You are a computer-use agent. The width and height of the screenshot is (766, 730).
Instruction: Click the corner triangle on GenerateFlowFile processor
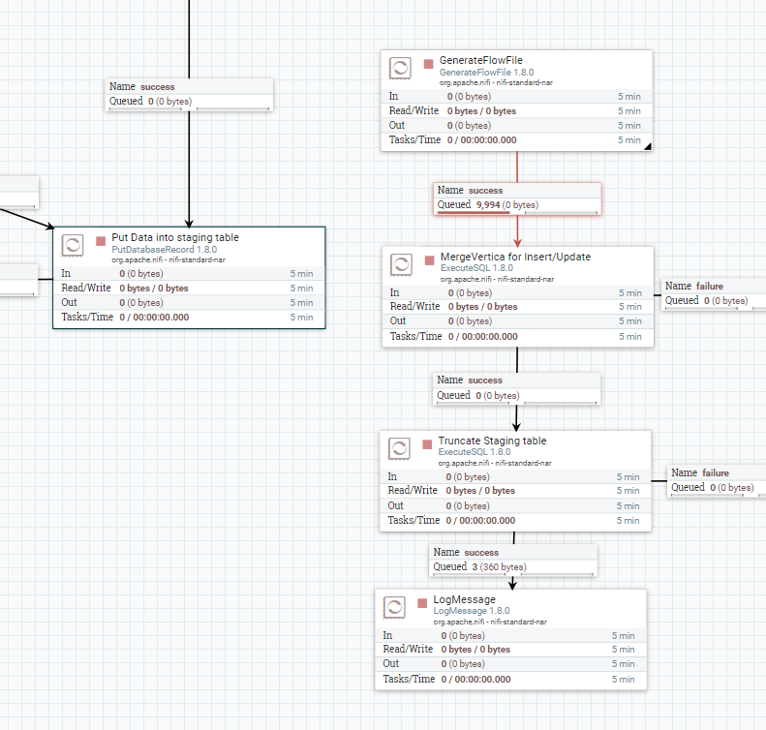click(647, 146)
